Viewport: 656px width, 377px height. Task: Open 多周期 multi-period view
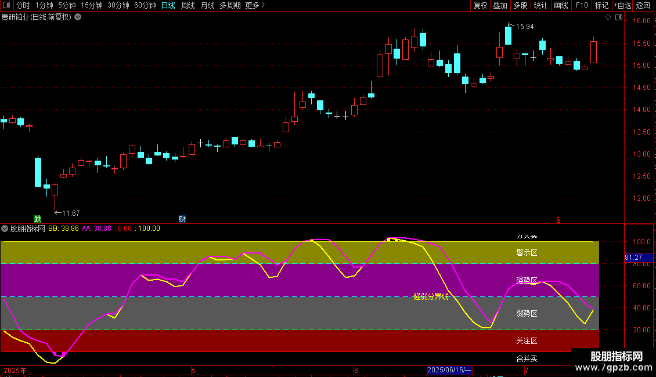tap(230, 5)
